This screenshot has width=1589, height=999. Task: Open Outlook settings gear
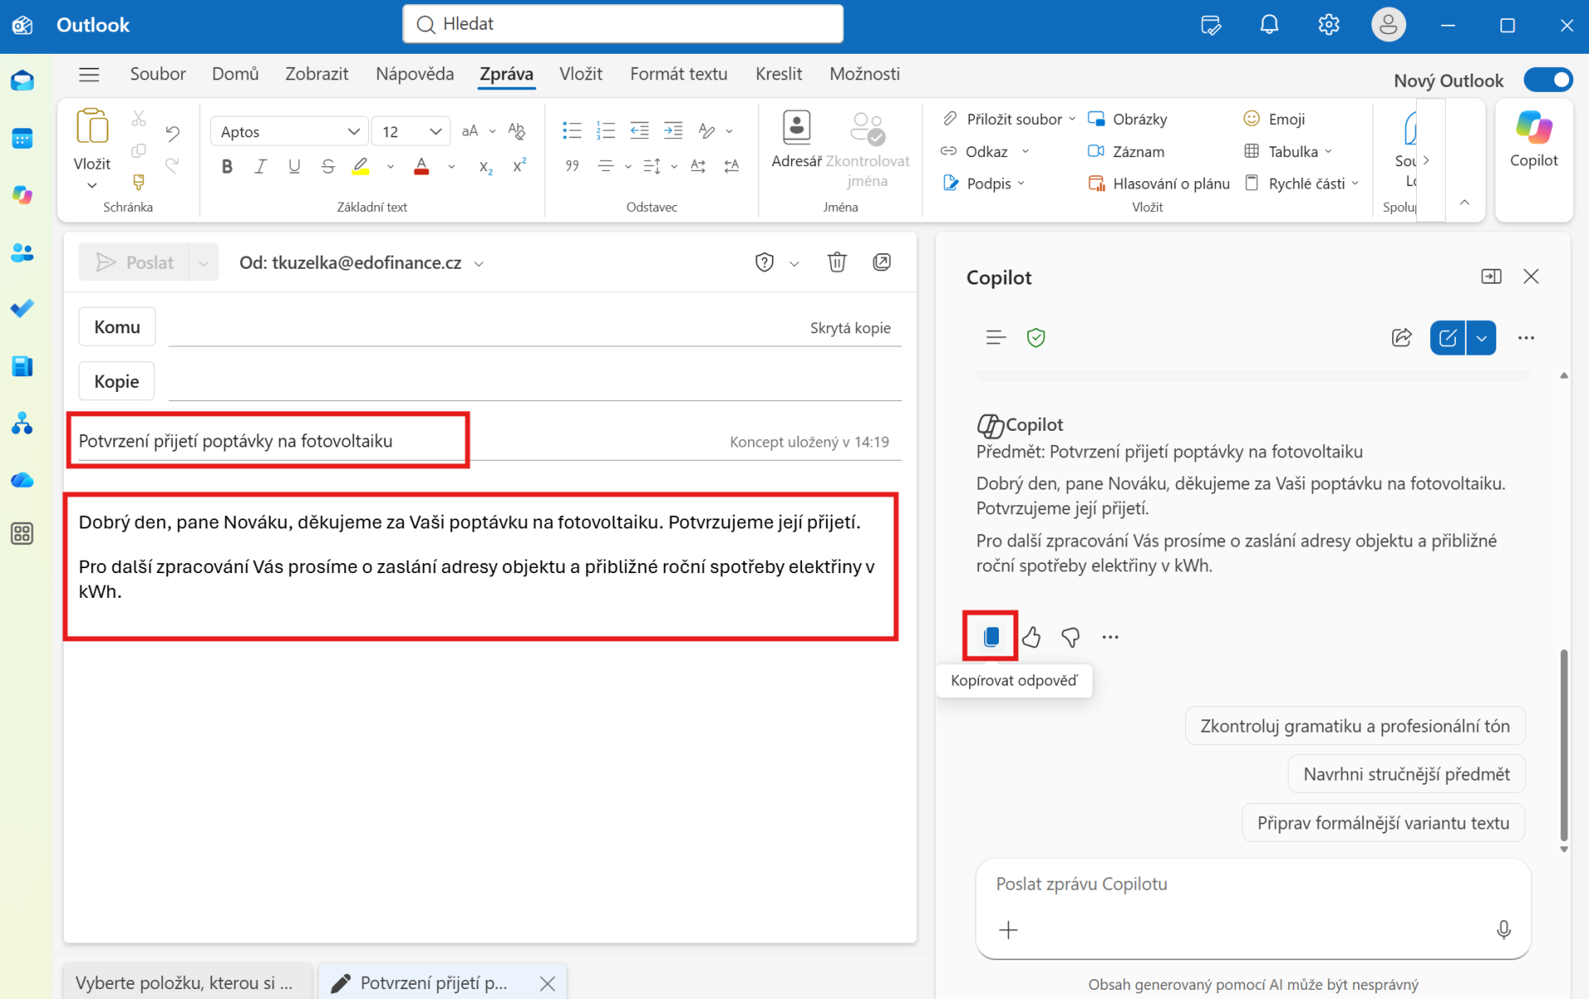tap(1328, 25)
